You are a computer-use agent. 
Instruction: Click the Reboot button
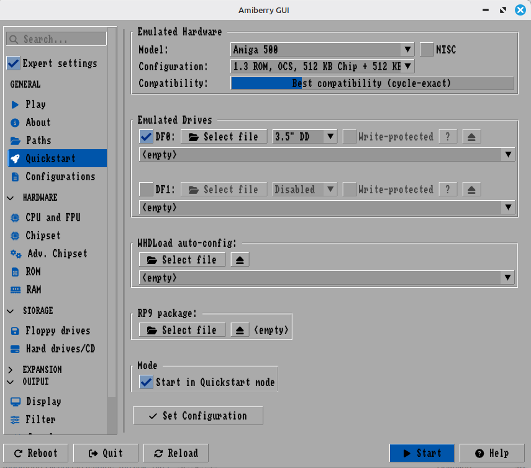[x=35, y=453]
